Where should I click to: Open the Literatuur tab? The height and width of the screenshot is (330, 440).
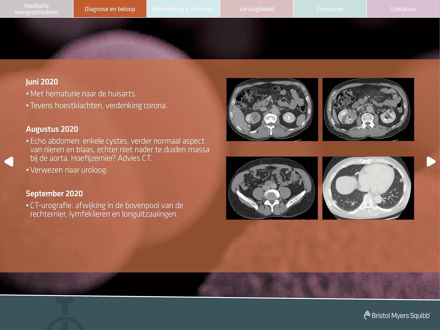[403, 9]
